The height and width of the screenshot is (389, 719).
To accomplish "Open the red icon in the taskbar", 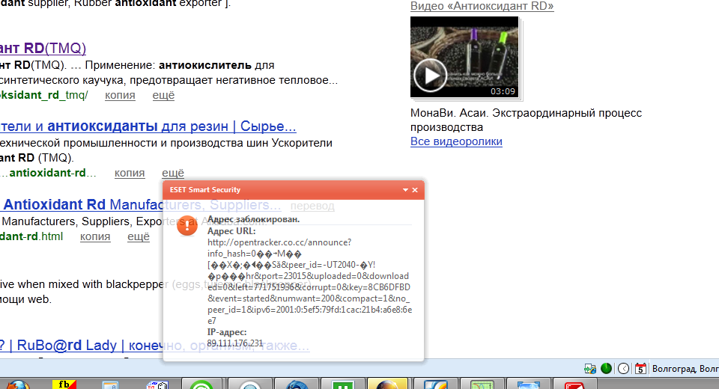I will pyautogui.click(x=574, y=385).
